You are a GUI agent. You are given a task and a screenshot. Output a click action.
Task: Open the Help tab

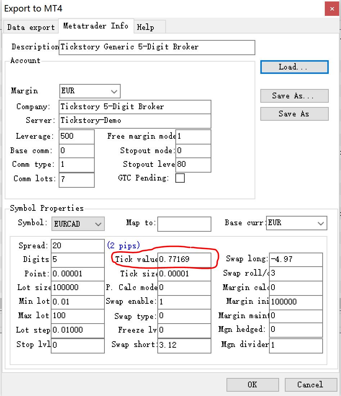(x=149, y=27)
